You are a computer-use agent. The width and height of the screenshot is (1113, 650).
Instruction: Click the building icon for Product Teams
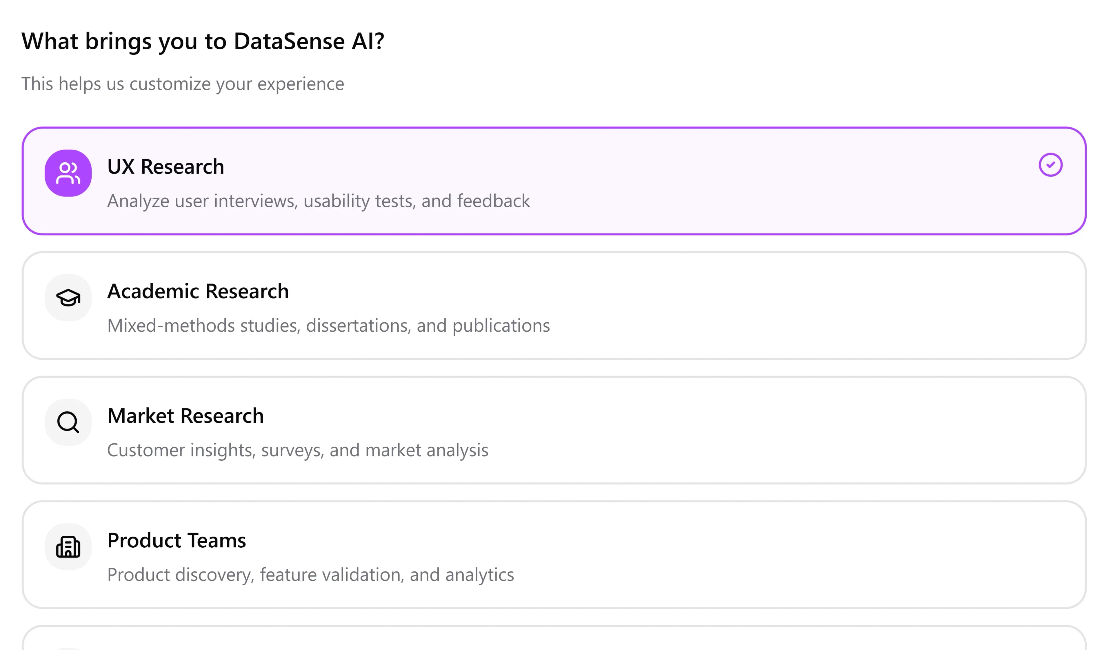68,547
